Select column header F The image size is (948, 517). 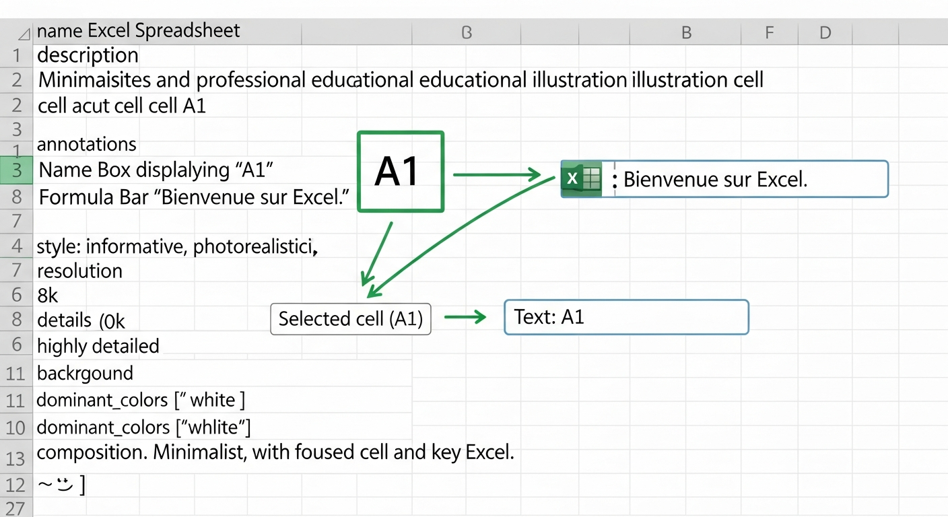(770, 32)
